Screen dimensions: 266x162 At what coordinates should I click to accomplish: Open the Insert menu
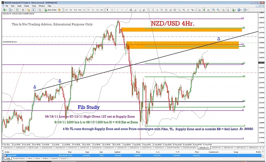19,6
